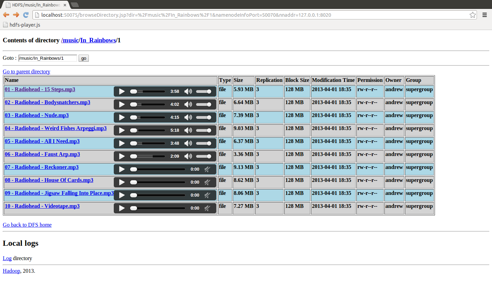
Task: Open 04 - Weird Fishes Arpeggi.mp3 link
Action: coord(56,128)
